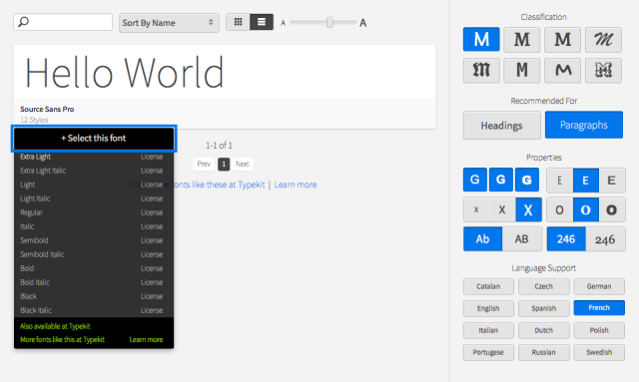Open Also available at Typekit link
Image resolution: width=639 pixels, height=382 pixels.
[x=55, y=326]
